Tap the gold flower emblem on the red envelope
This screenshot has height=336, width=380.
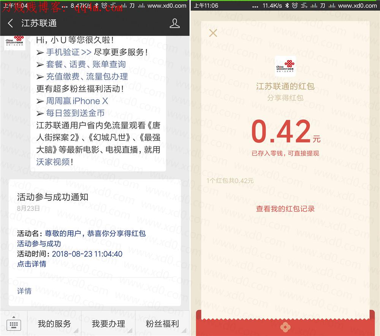click(285, 327)
